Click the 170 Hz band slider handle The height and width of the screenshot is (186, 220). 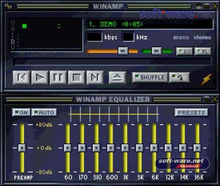pyautogui.click(x=82, y=148)
